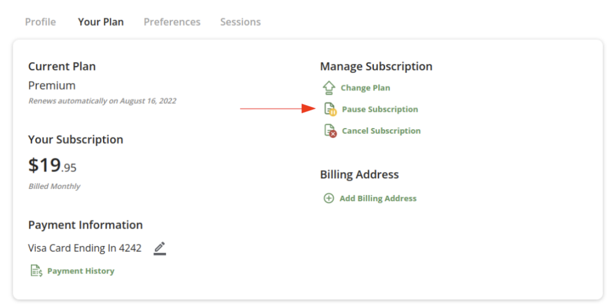The height and width of the screenshot is (307, 607).
Task: Click the Cancel Subscription red-x document icon
Action: 330,131
